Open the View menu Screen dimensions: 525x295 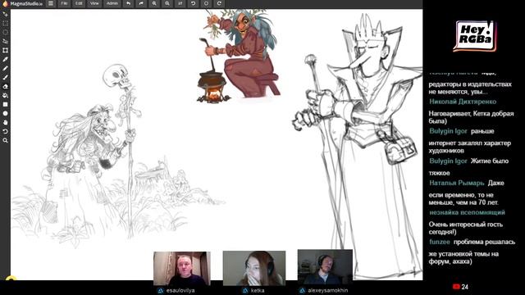tap(94, 3)
